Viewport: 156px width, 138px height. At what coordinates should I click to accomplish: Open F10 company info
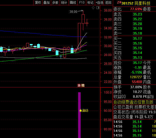[82, 2]
